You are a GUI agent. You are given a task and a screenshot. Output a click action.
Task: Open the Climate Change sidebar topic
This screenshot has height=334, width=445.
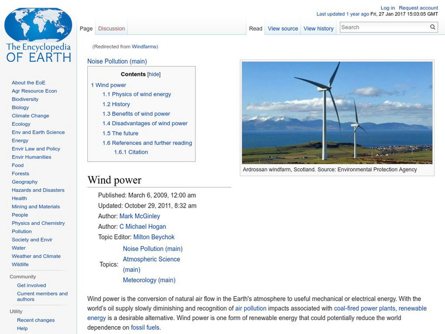[x=31, y=116]
